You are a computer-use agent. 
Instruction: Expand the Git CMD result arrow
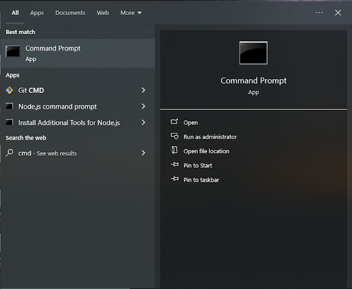(x=143, y=90)
